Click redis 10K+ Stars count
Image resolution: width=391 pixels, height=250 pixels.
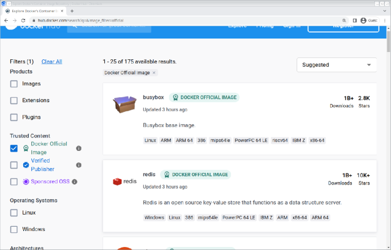tap(363, 179)
